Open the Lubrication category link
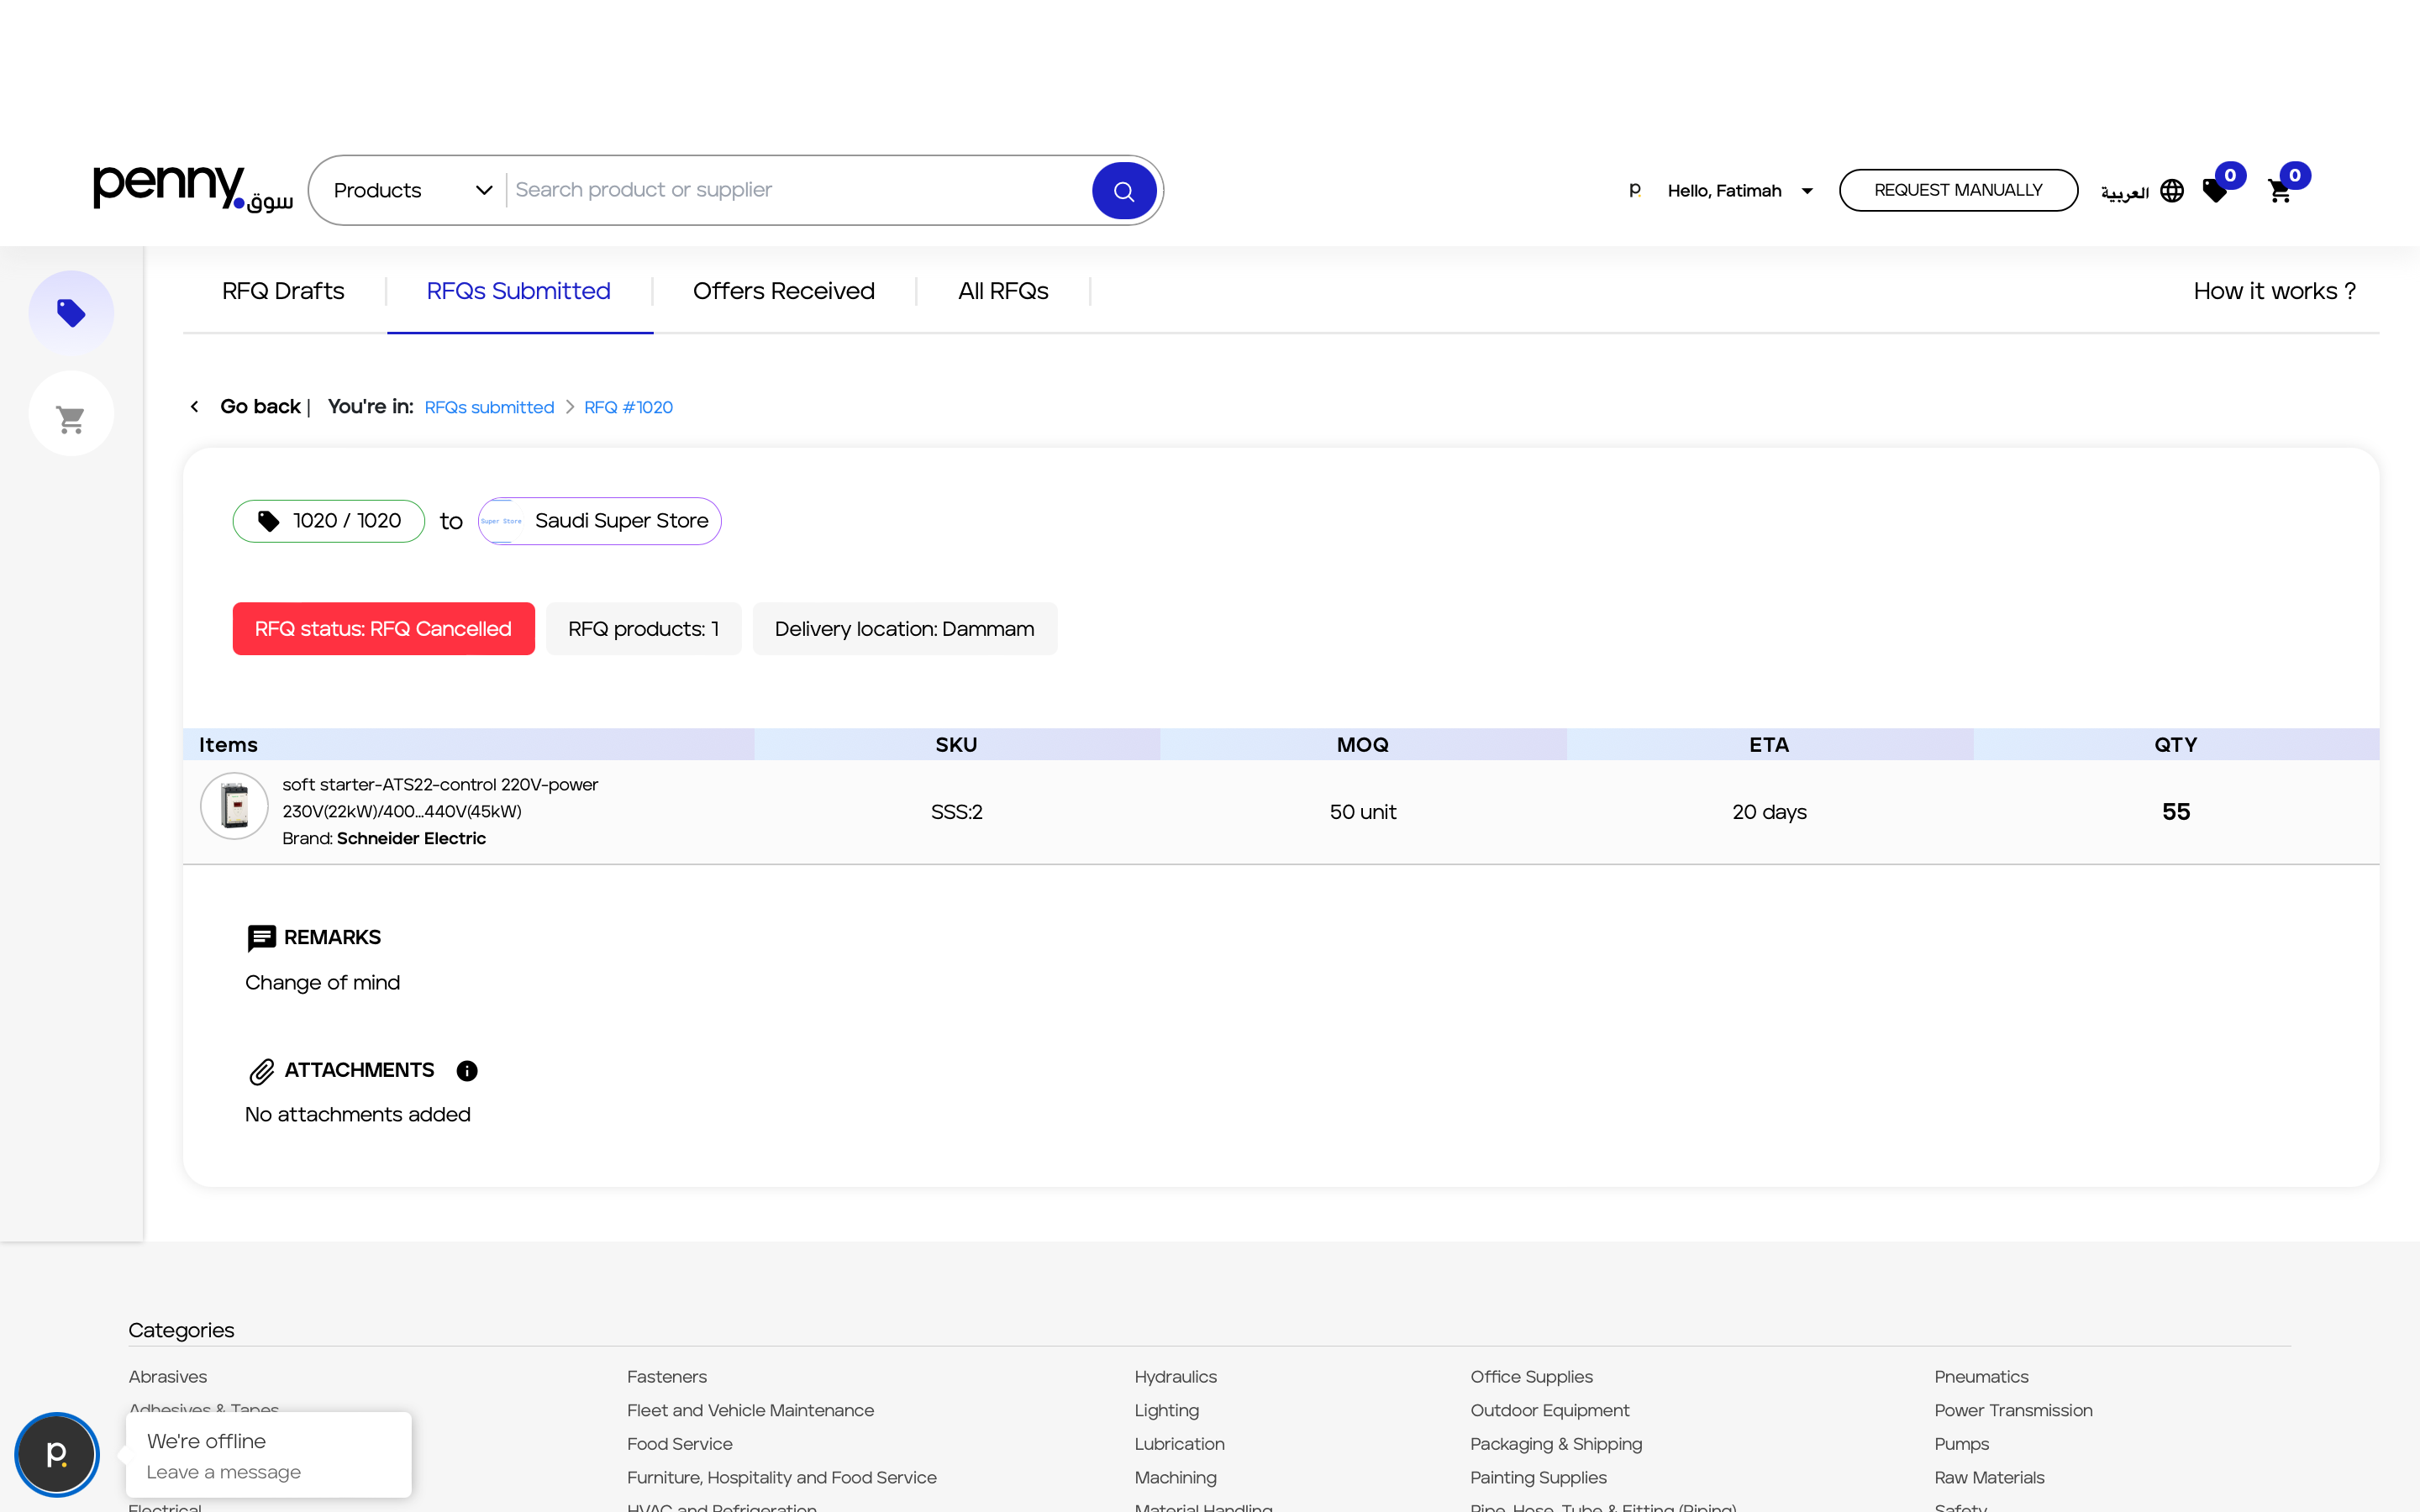 (x=1180, y=1444)
